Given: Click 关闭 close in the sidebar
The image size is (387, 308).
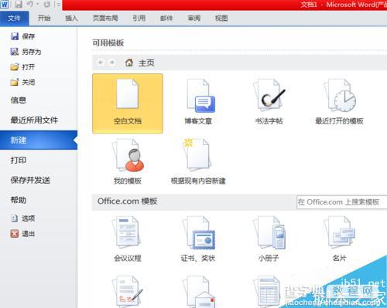Looking at the screenshot, I should (x=22, y=83).
